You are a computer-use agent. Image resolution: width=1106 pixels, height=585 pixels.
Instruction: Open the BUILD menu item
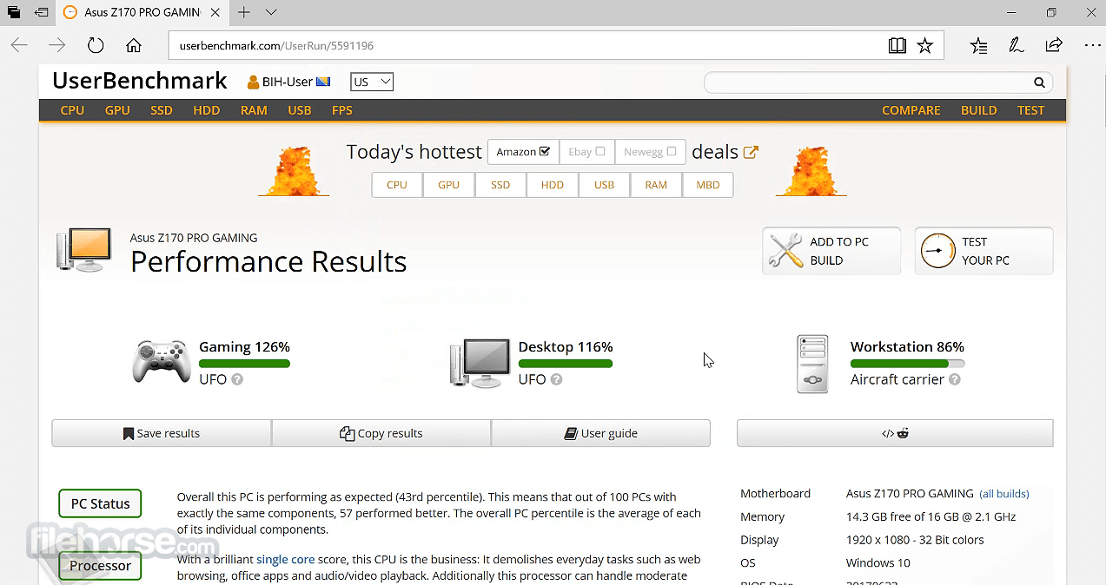pos(979,110)
